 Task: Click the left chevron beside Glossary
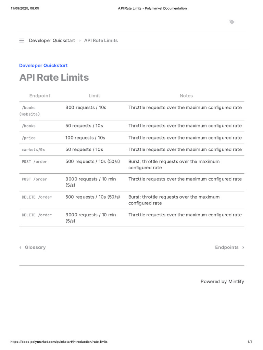tap(21, 247)
